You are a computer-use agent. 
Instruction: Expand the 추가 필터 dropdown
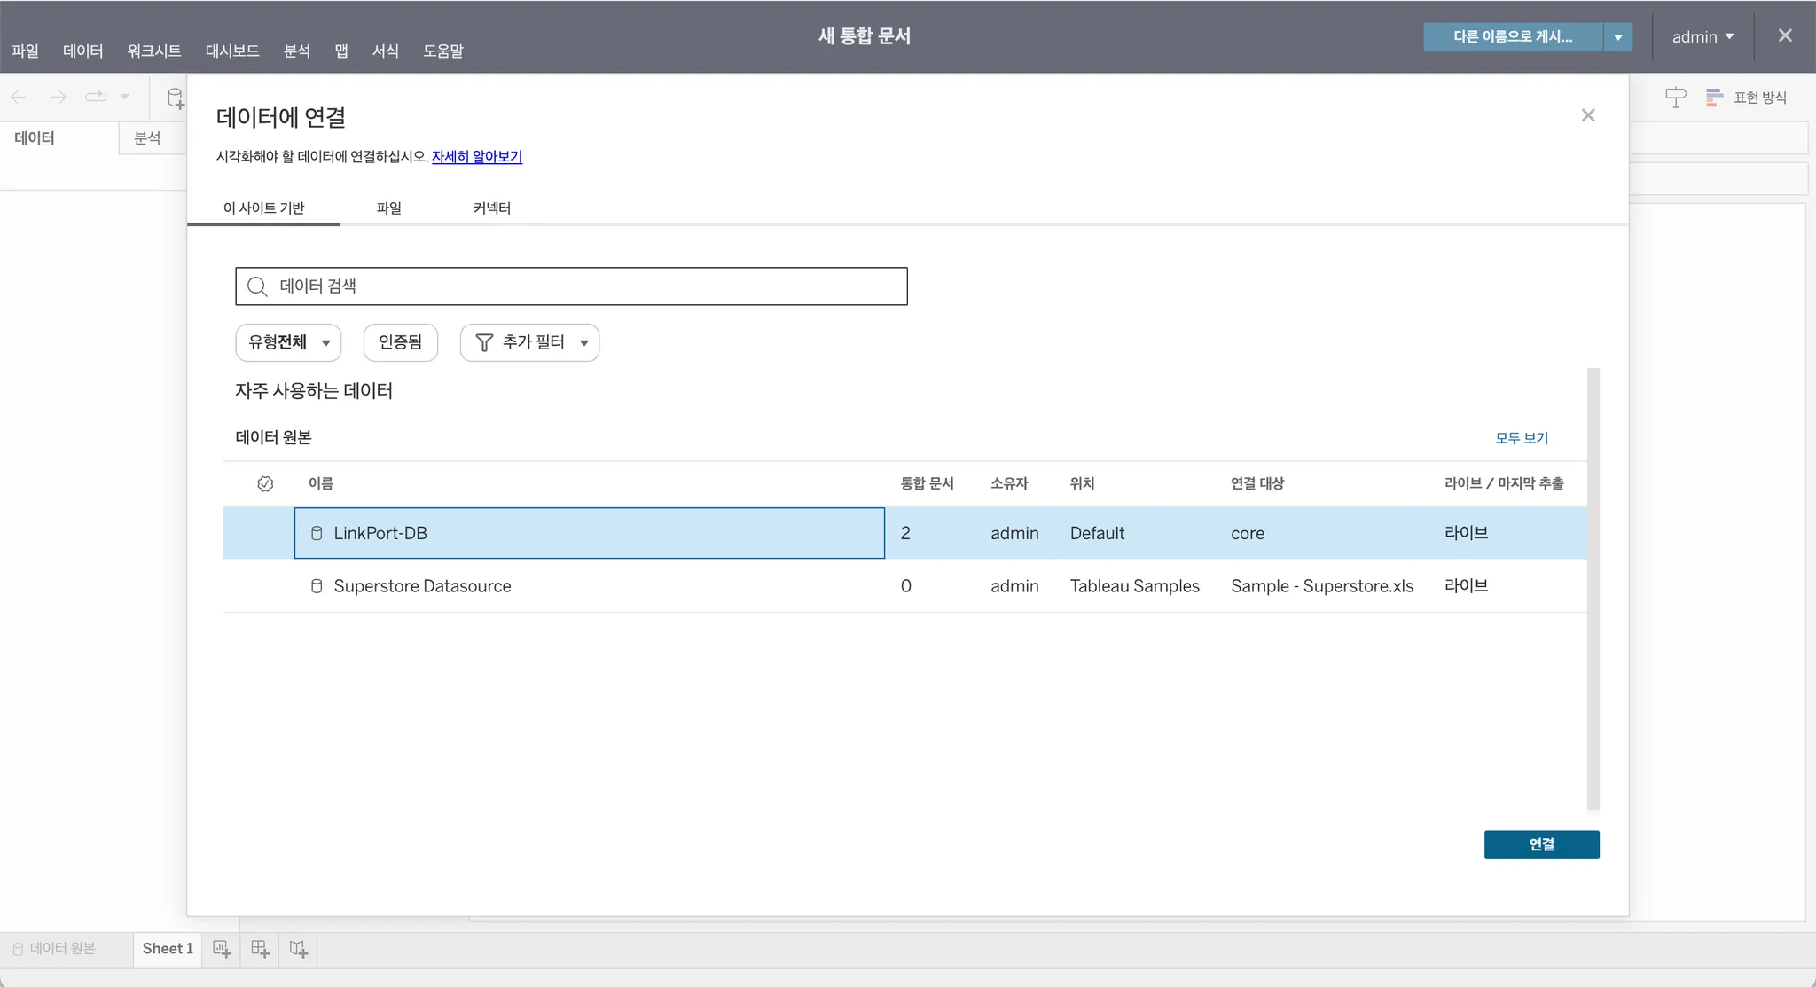click(529, 342)
